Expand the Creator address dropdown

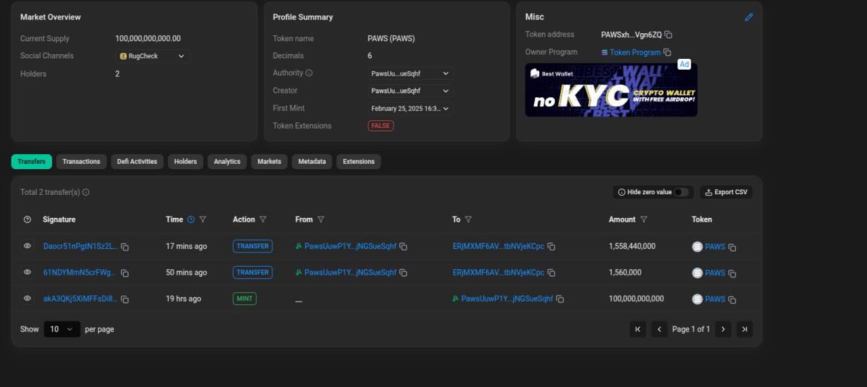[x=410, y=91]
